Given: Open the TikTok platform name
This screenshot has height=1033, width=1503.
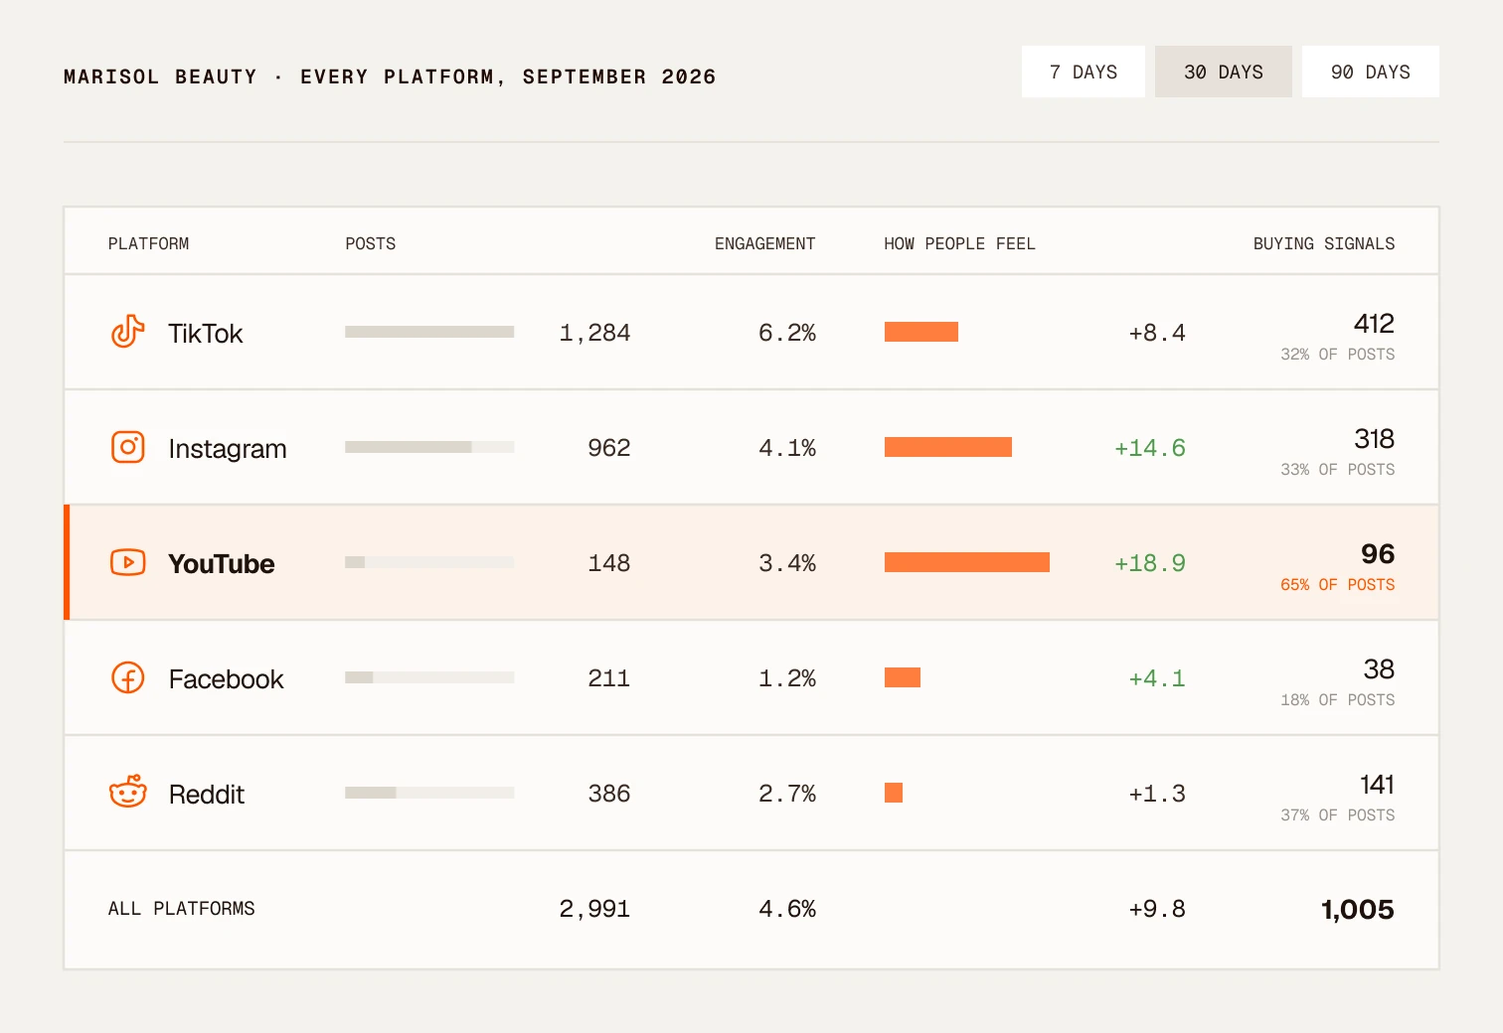Looking at the screenshot, I should pos(205,333).
